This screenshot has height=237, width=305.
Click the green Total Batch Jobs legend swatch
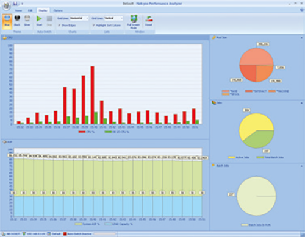(260, 157)
